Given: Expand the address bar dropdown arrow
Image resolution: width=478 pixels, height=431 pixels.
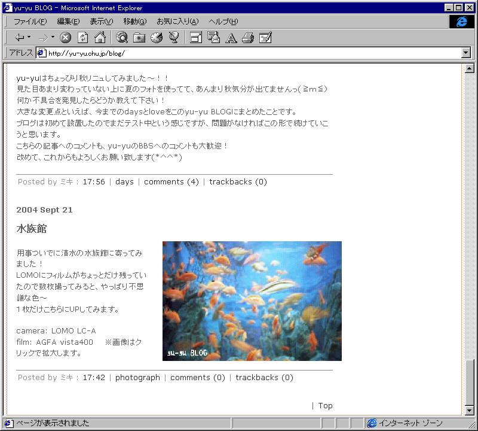Looking at the screenshot, I should [x=466, y=53].
